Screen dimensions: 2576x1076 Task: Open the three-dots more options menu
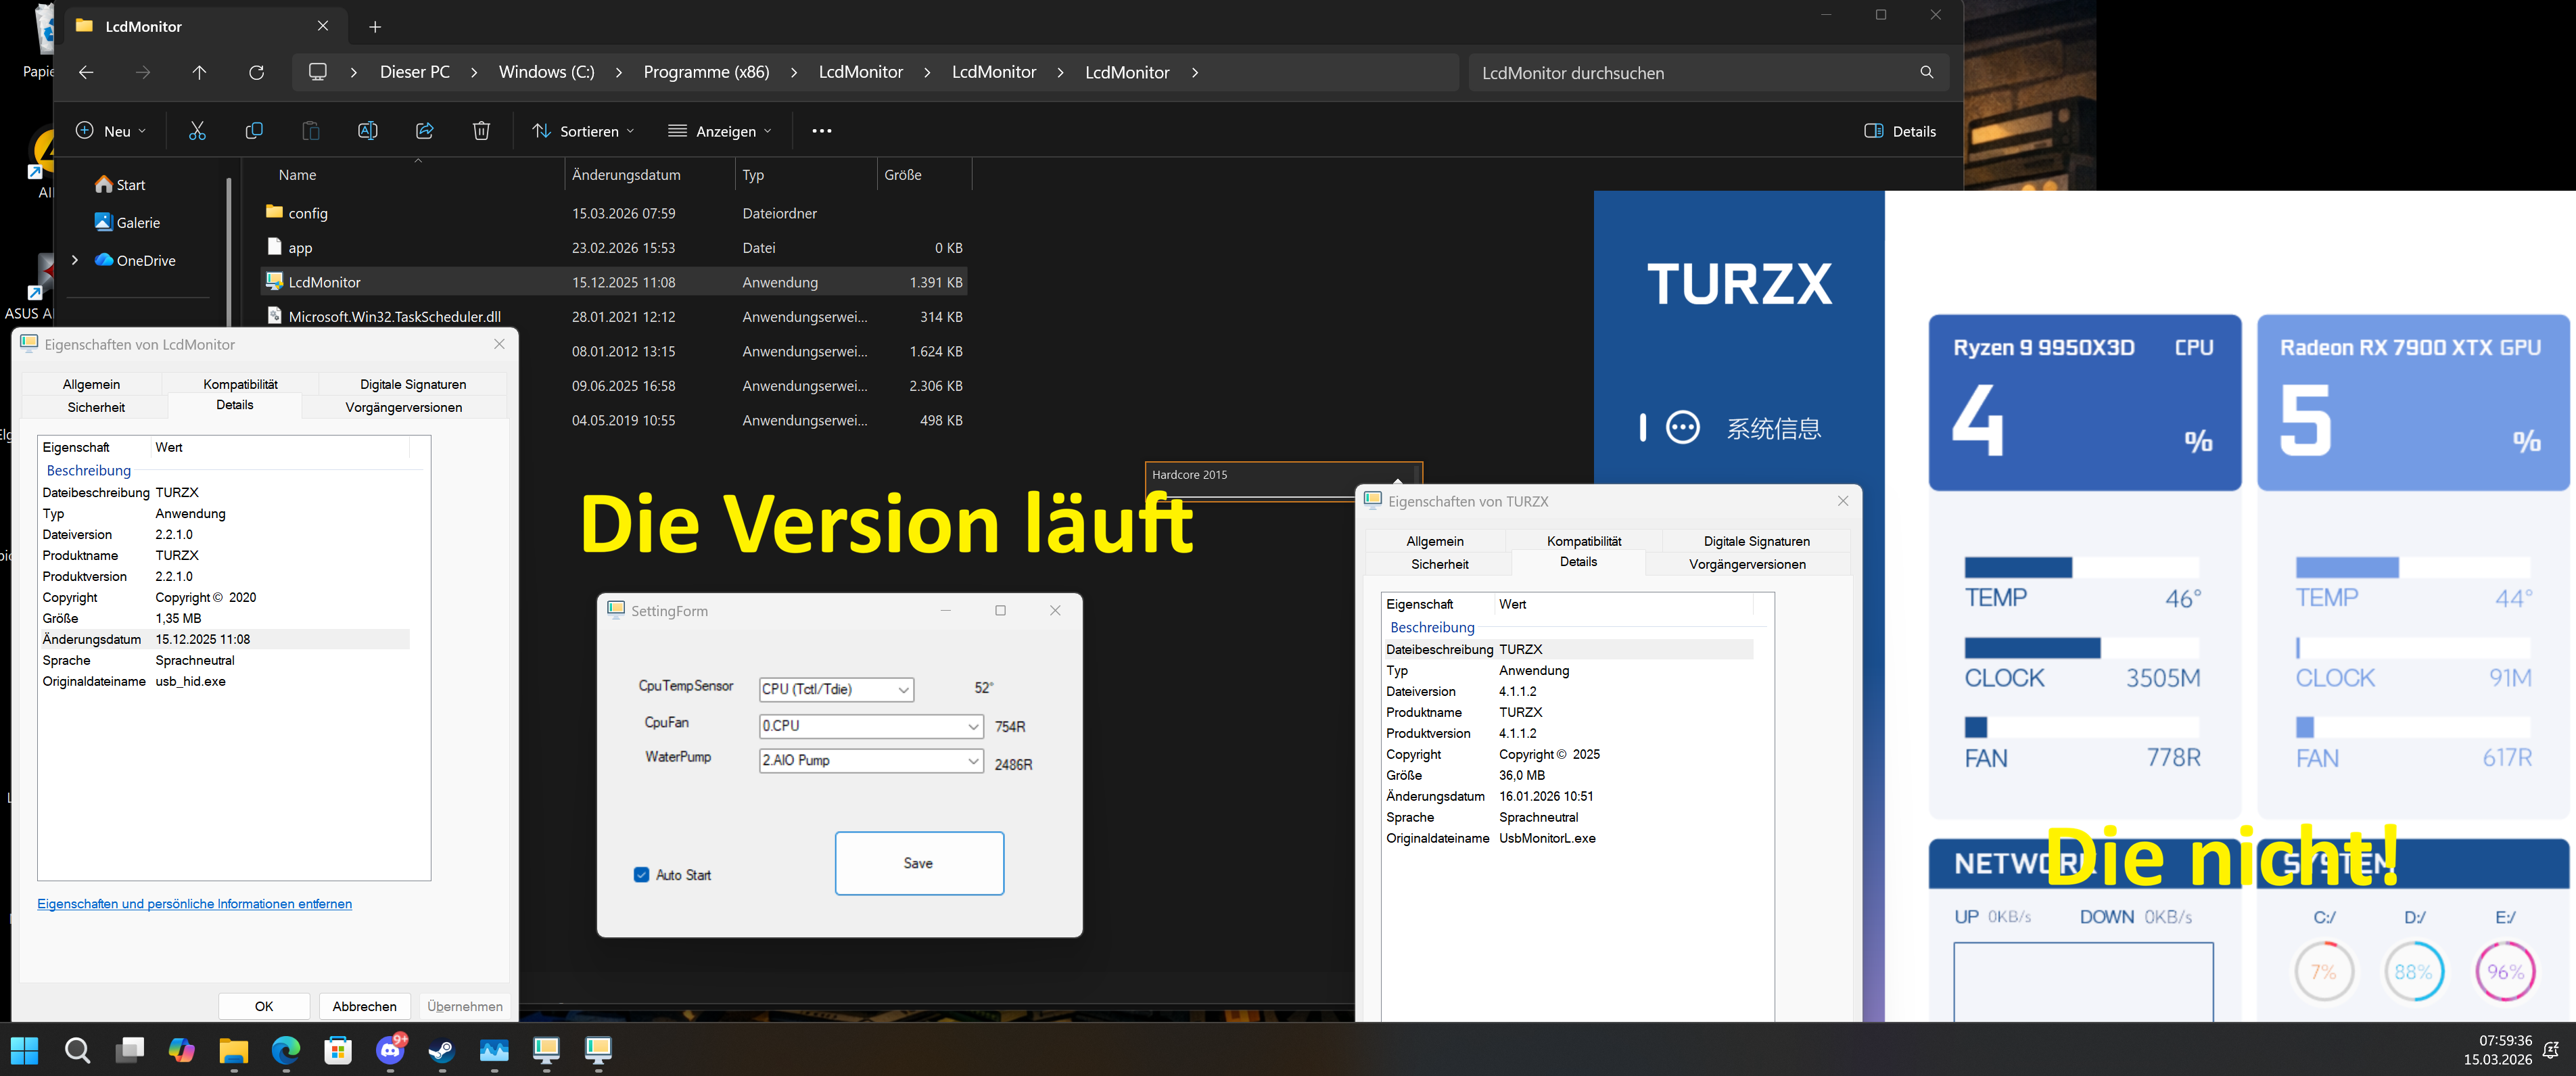coord(821,131)
